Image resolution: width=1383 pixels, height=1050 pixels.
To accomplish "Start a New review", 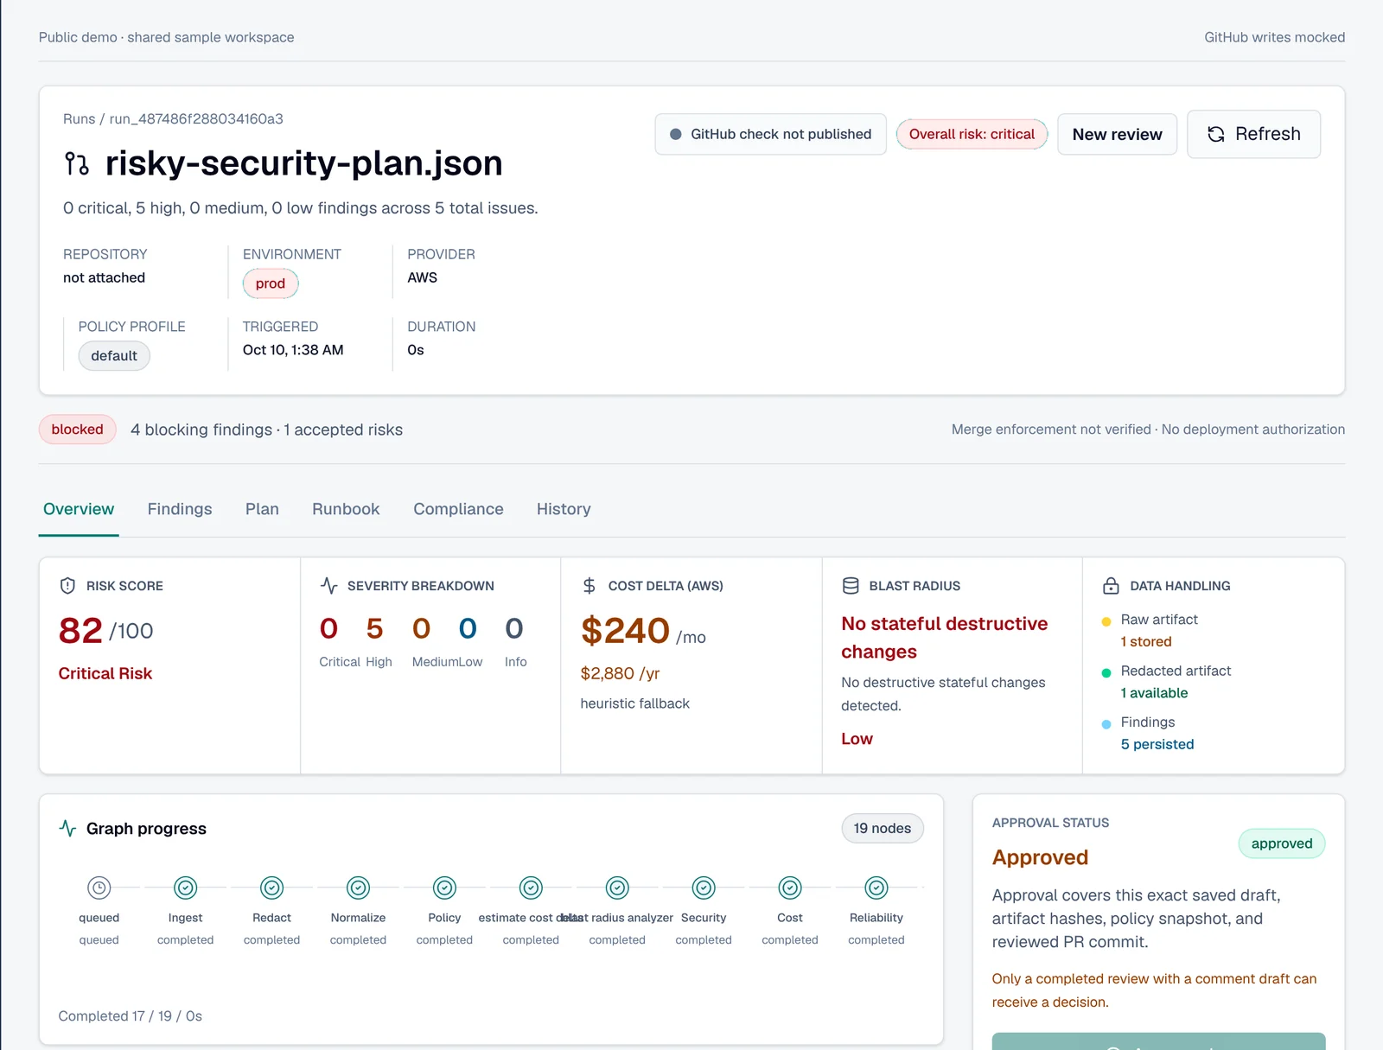I will [x=1117, y=134].
